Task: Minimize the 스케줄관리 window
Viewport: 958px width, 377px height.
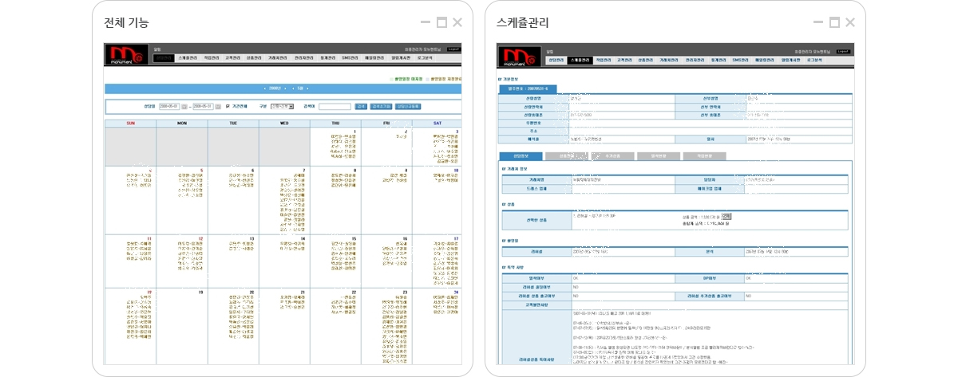Action: coord(818,22)
